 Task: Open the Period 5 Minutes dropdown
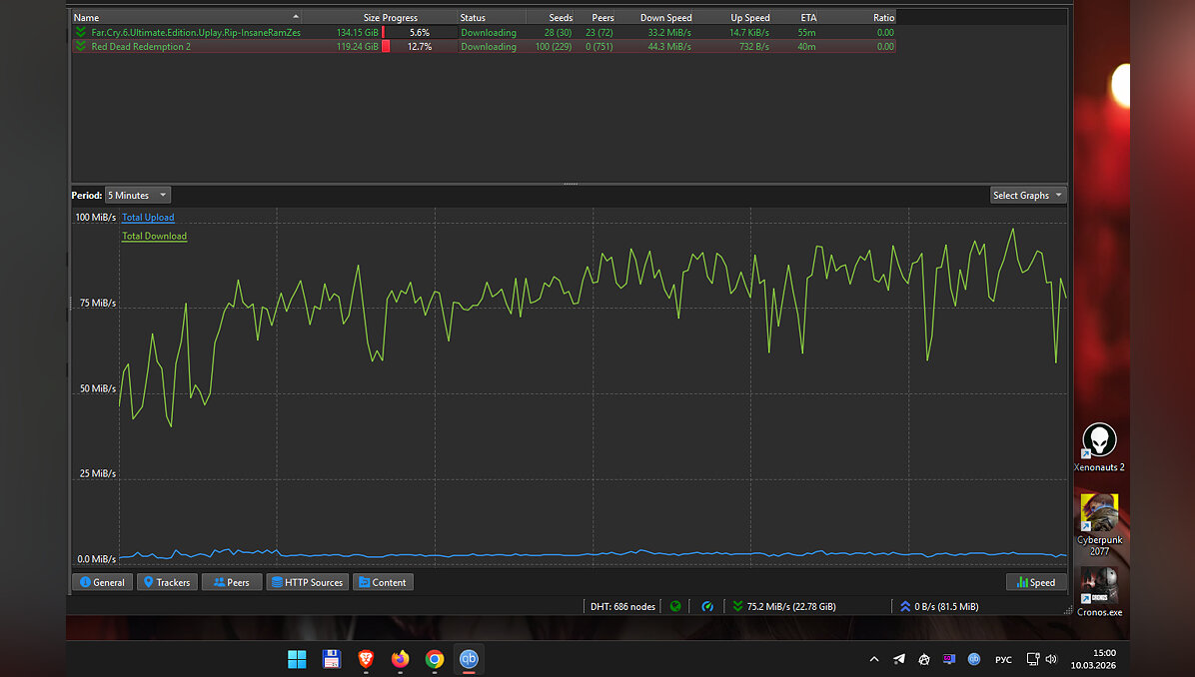137,195
